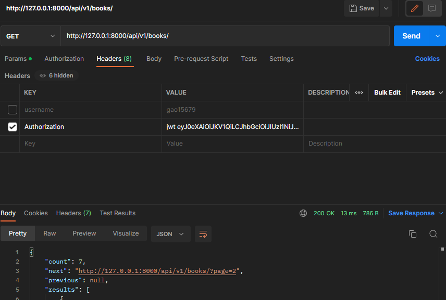This screenshot has width=446, height=300.
Task: Uncheck the Authorization header checkbox
Action: pos(13,126)
